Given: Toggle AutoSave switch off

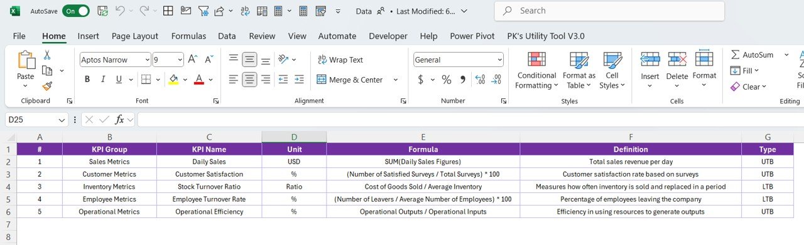Looking at the screenshot, I should point(75,11).
